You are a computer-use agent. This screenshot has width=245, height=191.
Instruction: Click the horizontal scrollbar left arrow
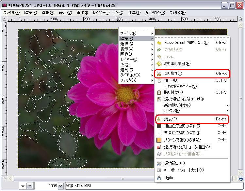coord(10,178)
